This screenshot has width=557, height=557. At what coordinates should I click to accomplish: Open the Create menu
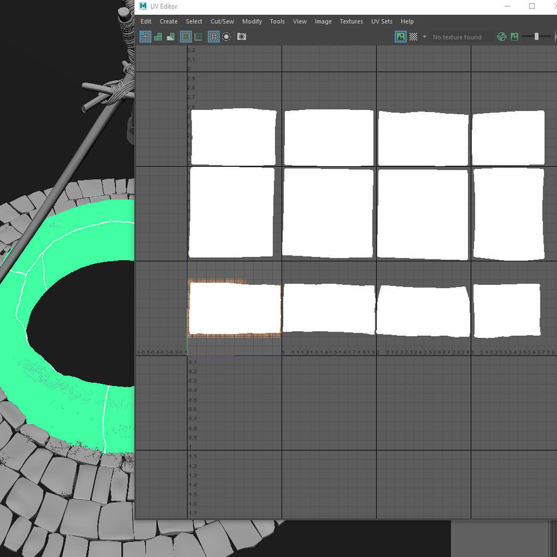[168, 21]
